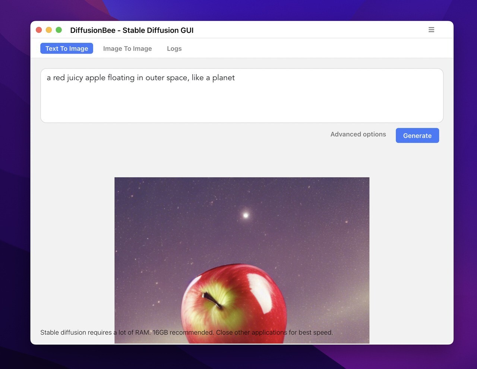Click the app window background area
The width and height of the screenshot is (477, 369).
[x=241, y=158]
